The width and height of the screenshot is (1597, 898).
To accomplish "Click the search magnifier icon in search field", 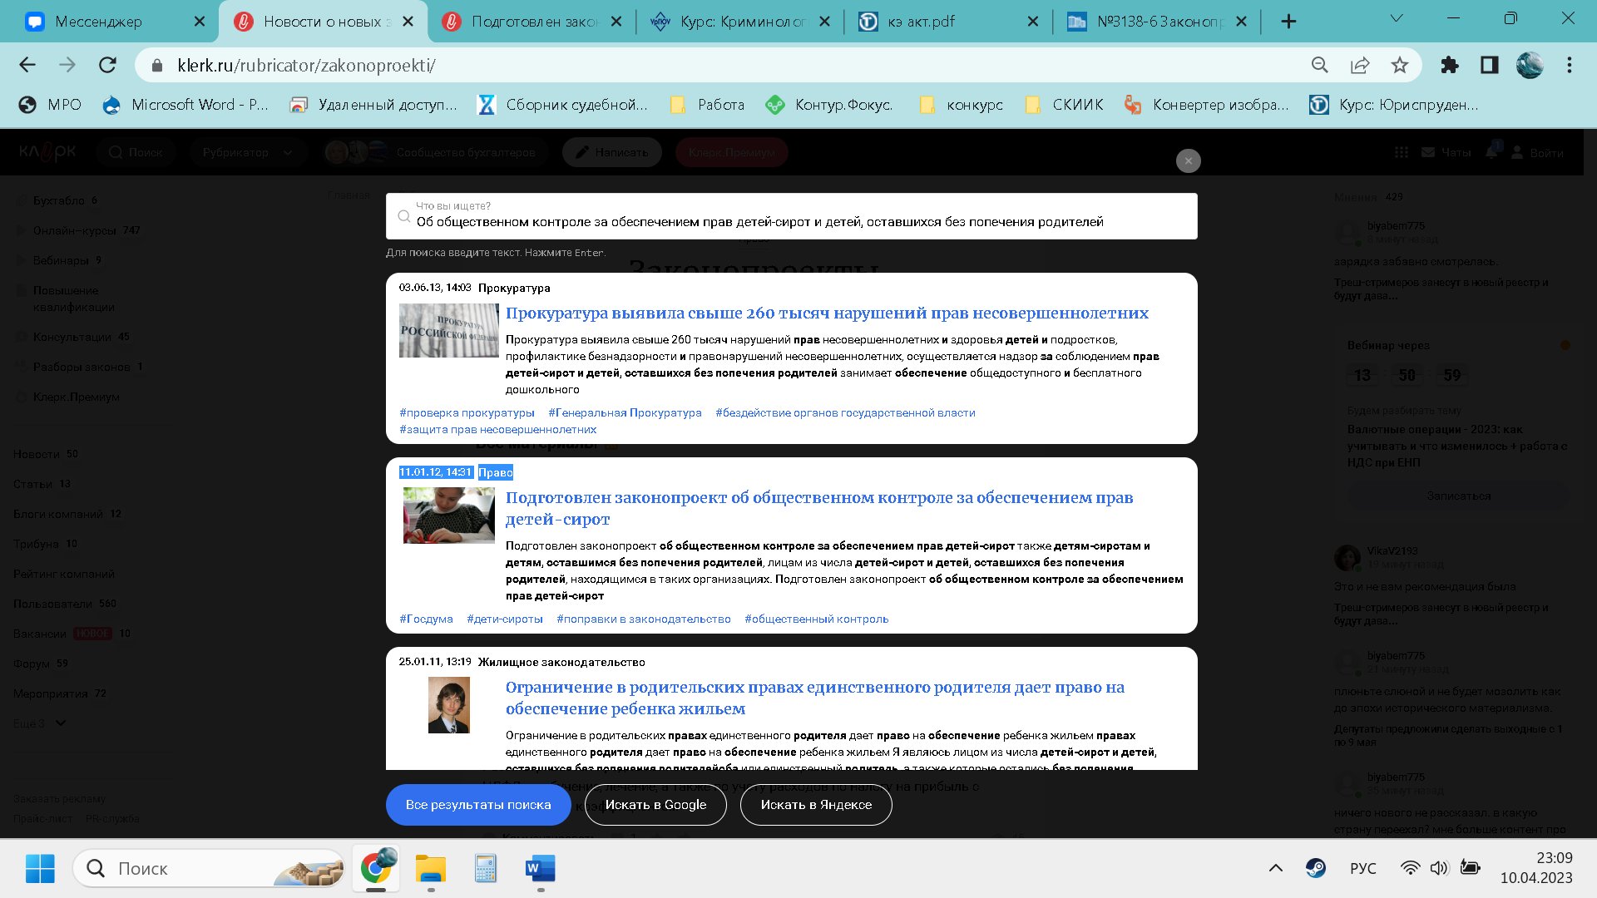I will [x=404, y=216].
